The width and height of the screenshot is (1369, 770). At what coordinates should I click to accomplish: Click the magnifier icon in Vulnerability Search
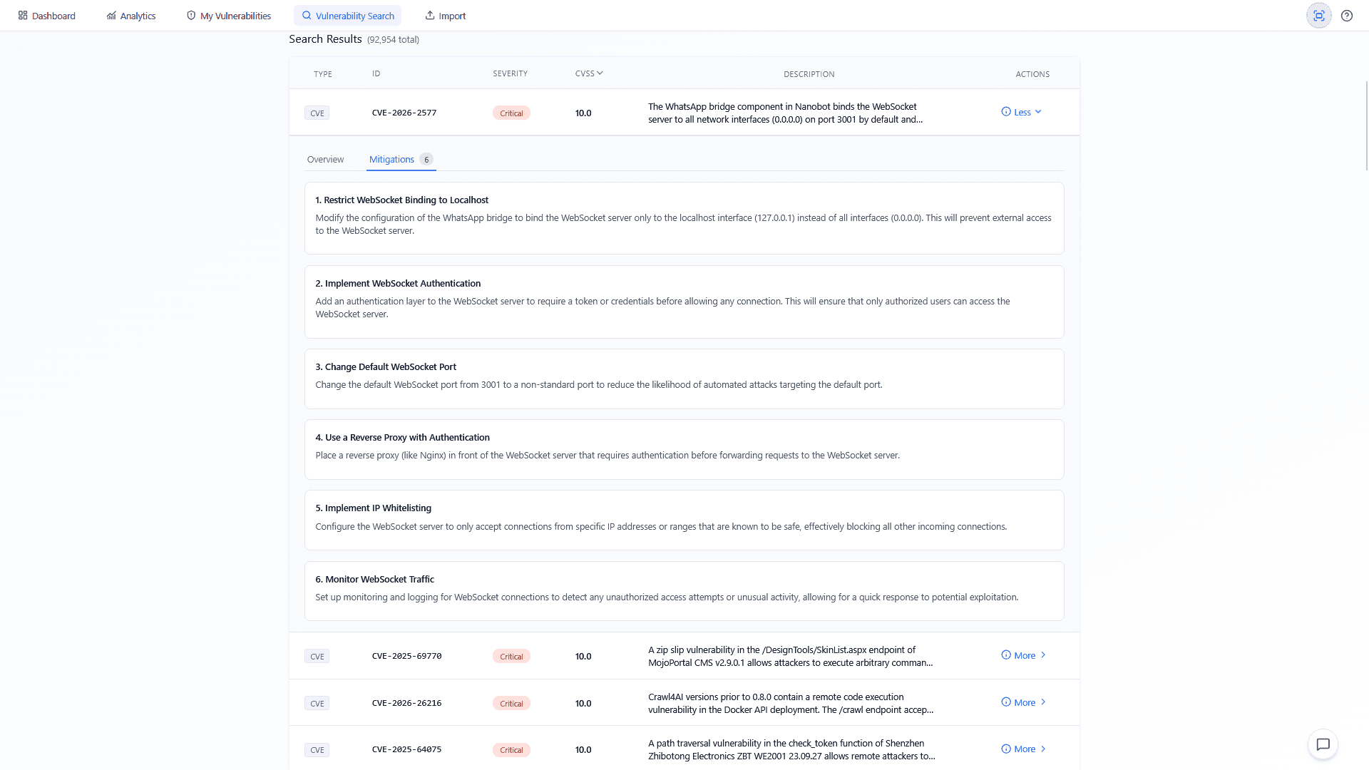307,15
